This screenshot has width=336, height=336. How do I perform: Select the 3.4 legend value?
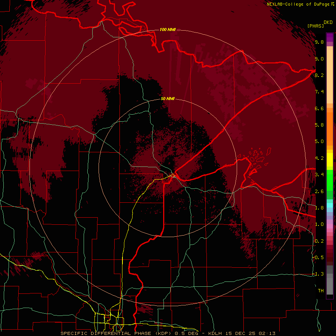point(319,175)
